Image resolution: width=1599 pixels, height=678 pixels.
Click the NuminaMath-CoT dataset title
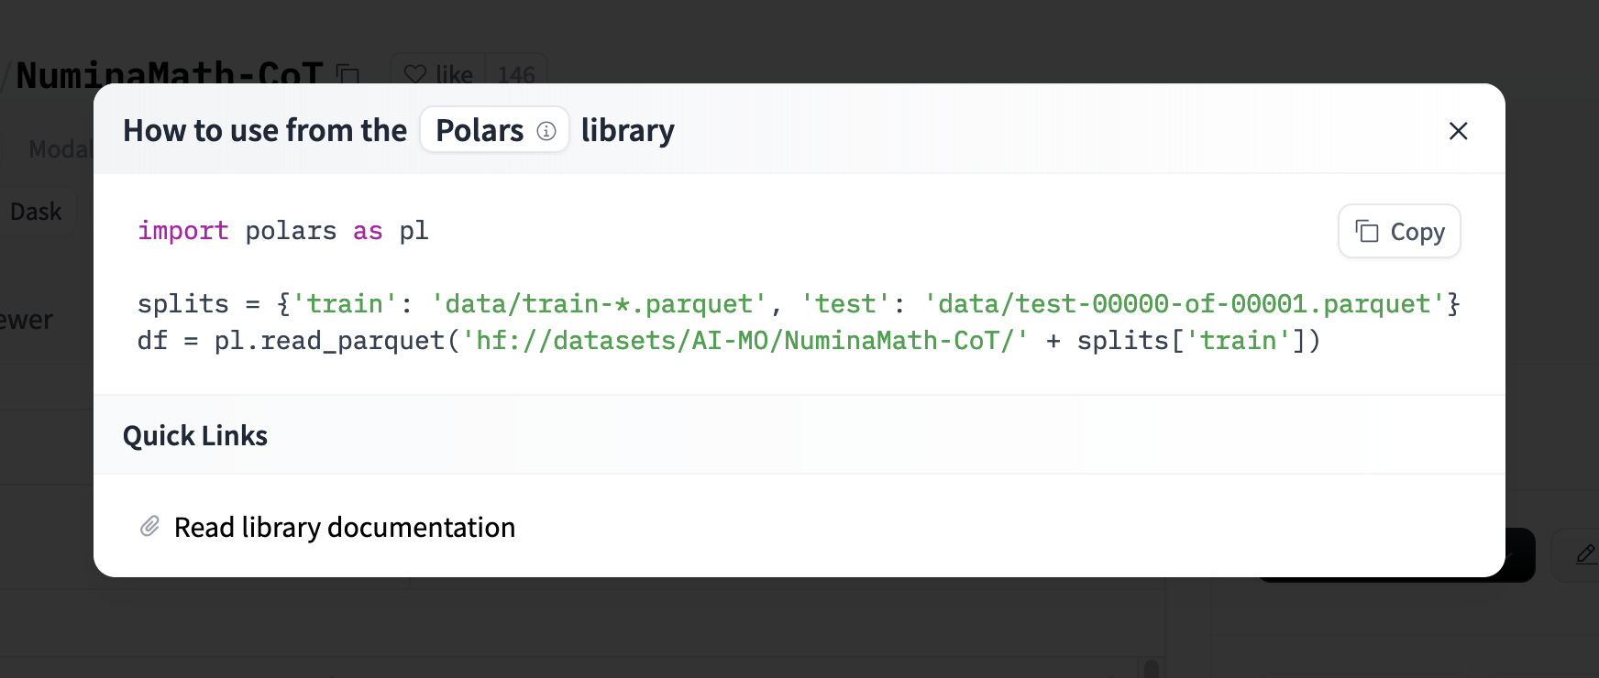tap(169, 73)
